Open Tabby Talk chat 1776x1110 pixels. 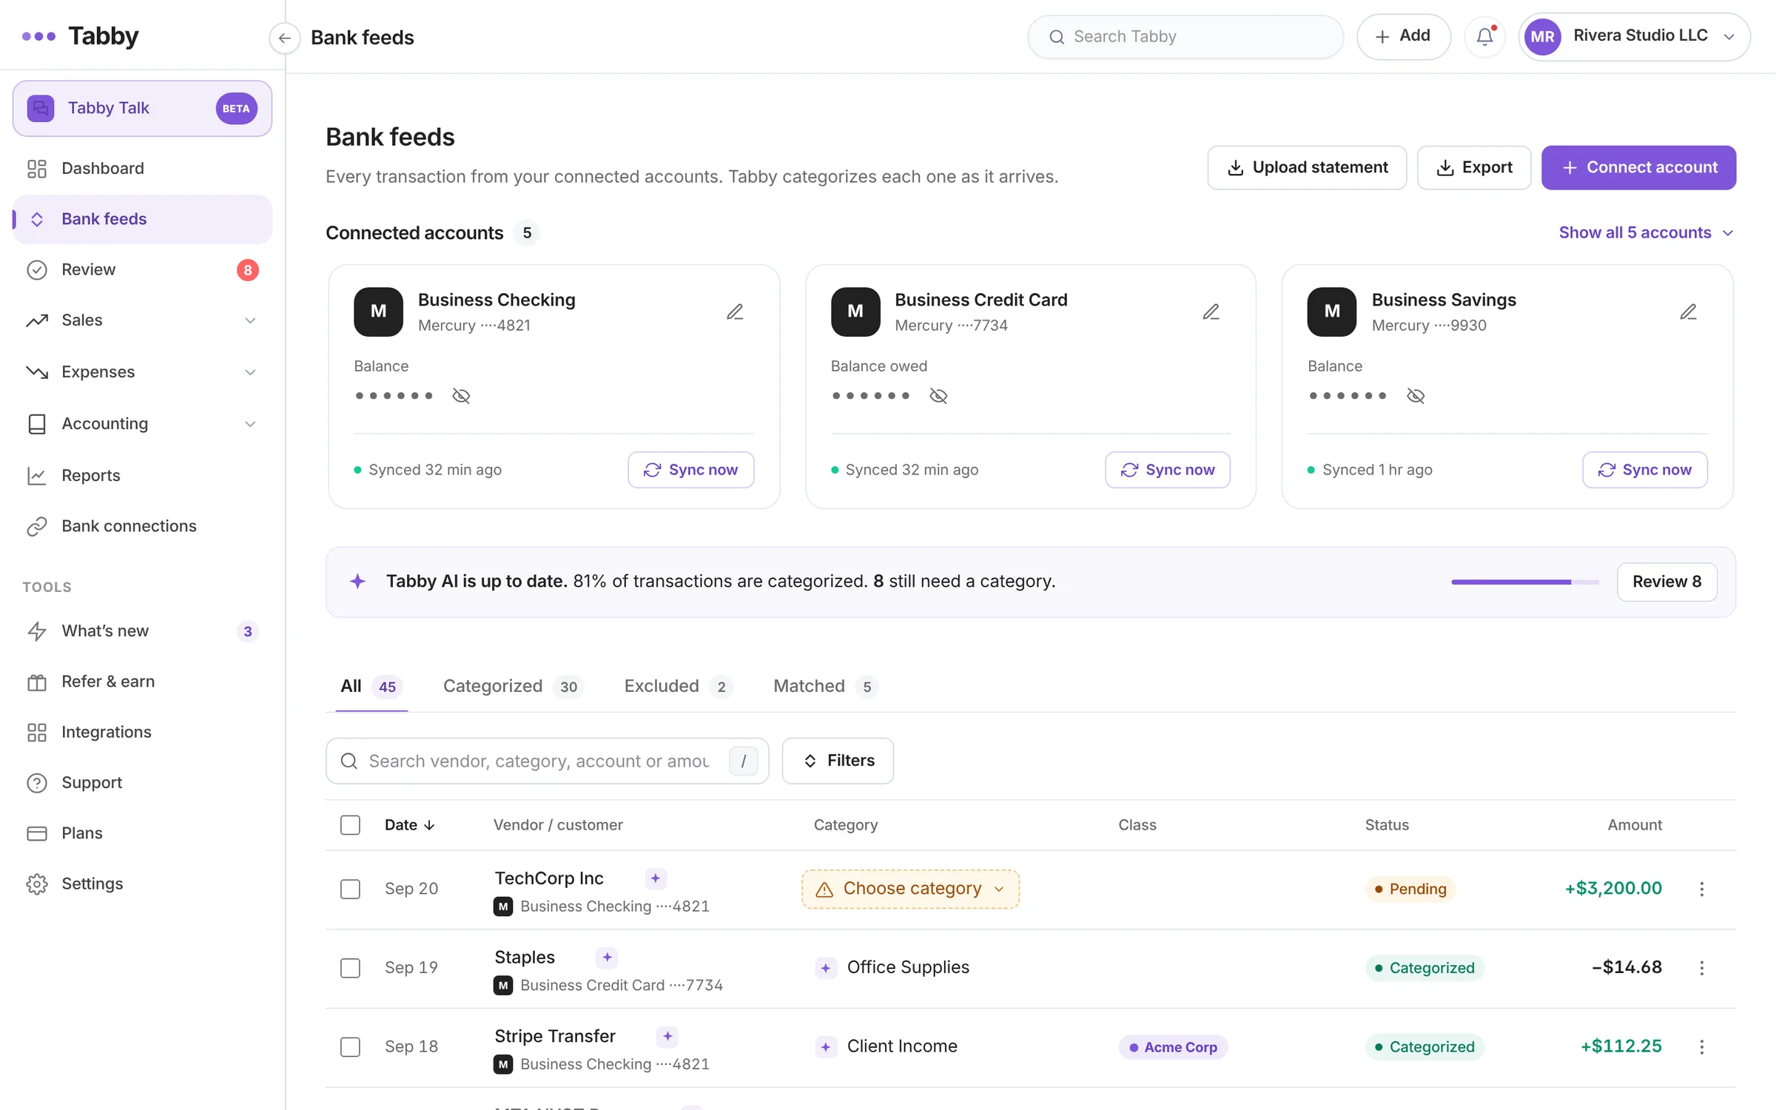tap(142, 108)
